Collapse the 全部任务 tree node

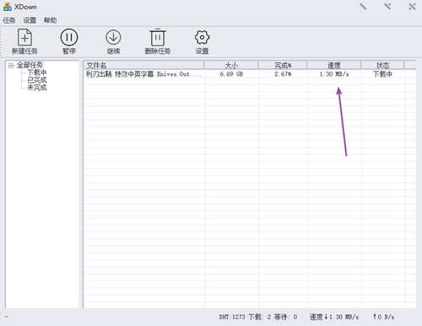pyautogui.click(x=11, y=66)
